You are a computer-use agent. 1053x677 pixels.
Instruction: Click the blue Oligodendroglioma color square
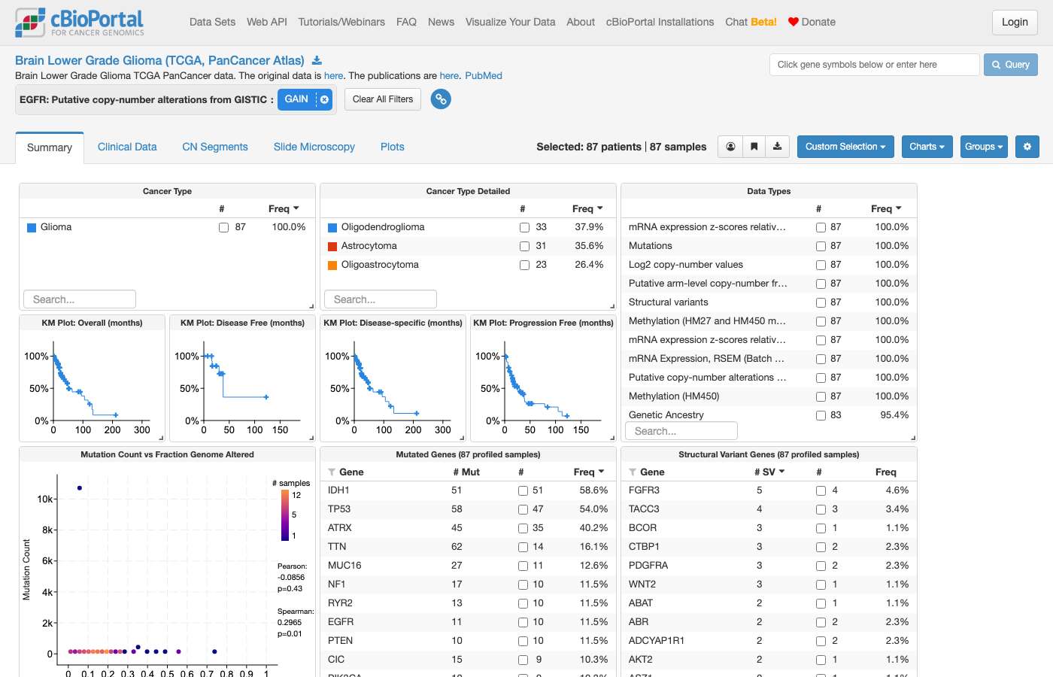click(x=332, y=227)
